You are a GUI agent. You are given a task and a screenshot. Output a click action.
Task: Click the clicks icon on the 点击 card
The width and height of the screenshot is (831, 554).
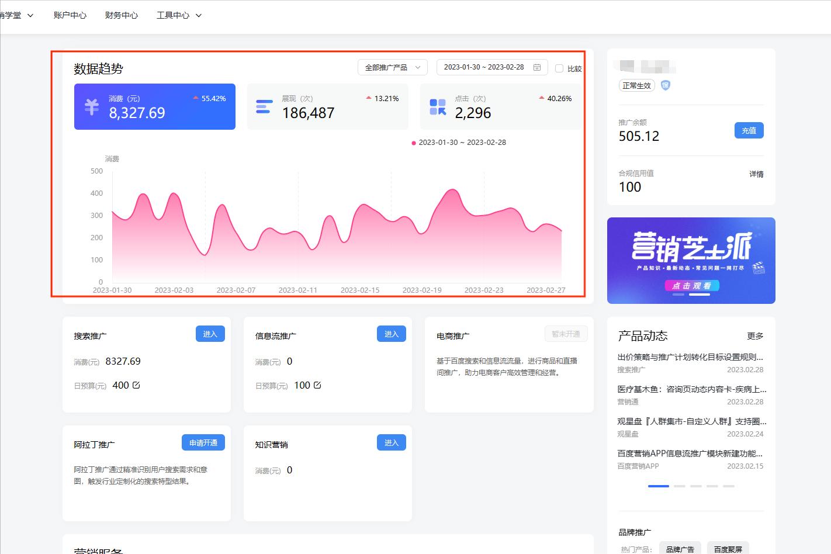click(437, 106)
